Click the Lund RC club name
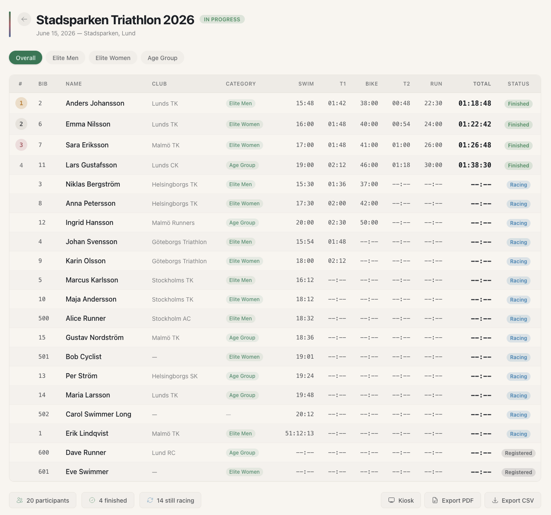551x515 pixels. 164,453
